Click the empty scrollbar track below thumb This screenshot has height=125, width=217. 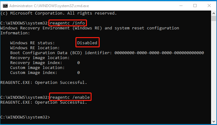tap(214, 70)
